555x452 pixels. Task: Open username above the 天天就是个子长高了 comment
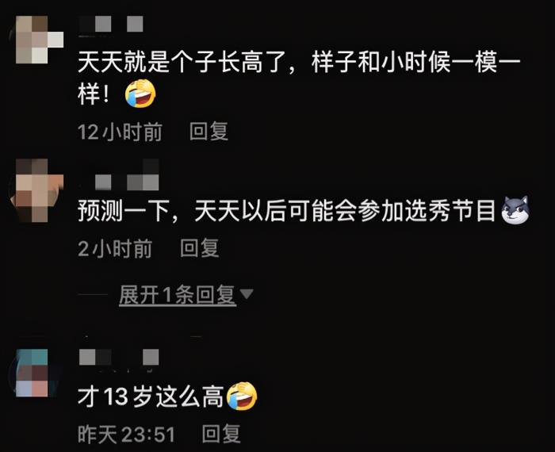click(x=111, y=24)
